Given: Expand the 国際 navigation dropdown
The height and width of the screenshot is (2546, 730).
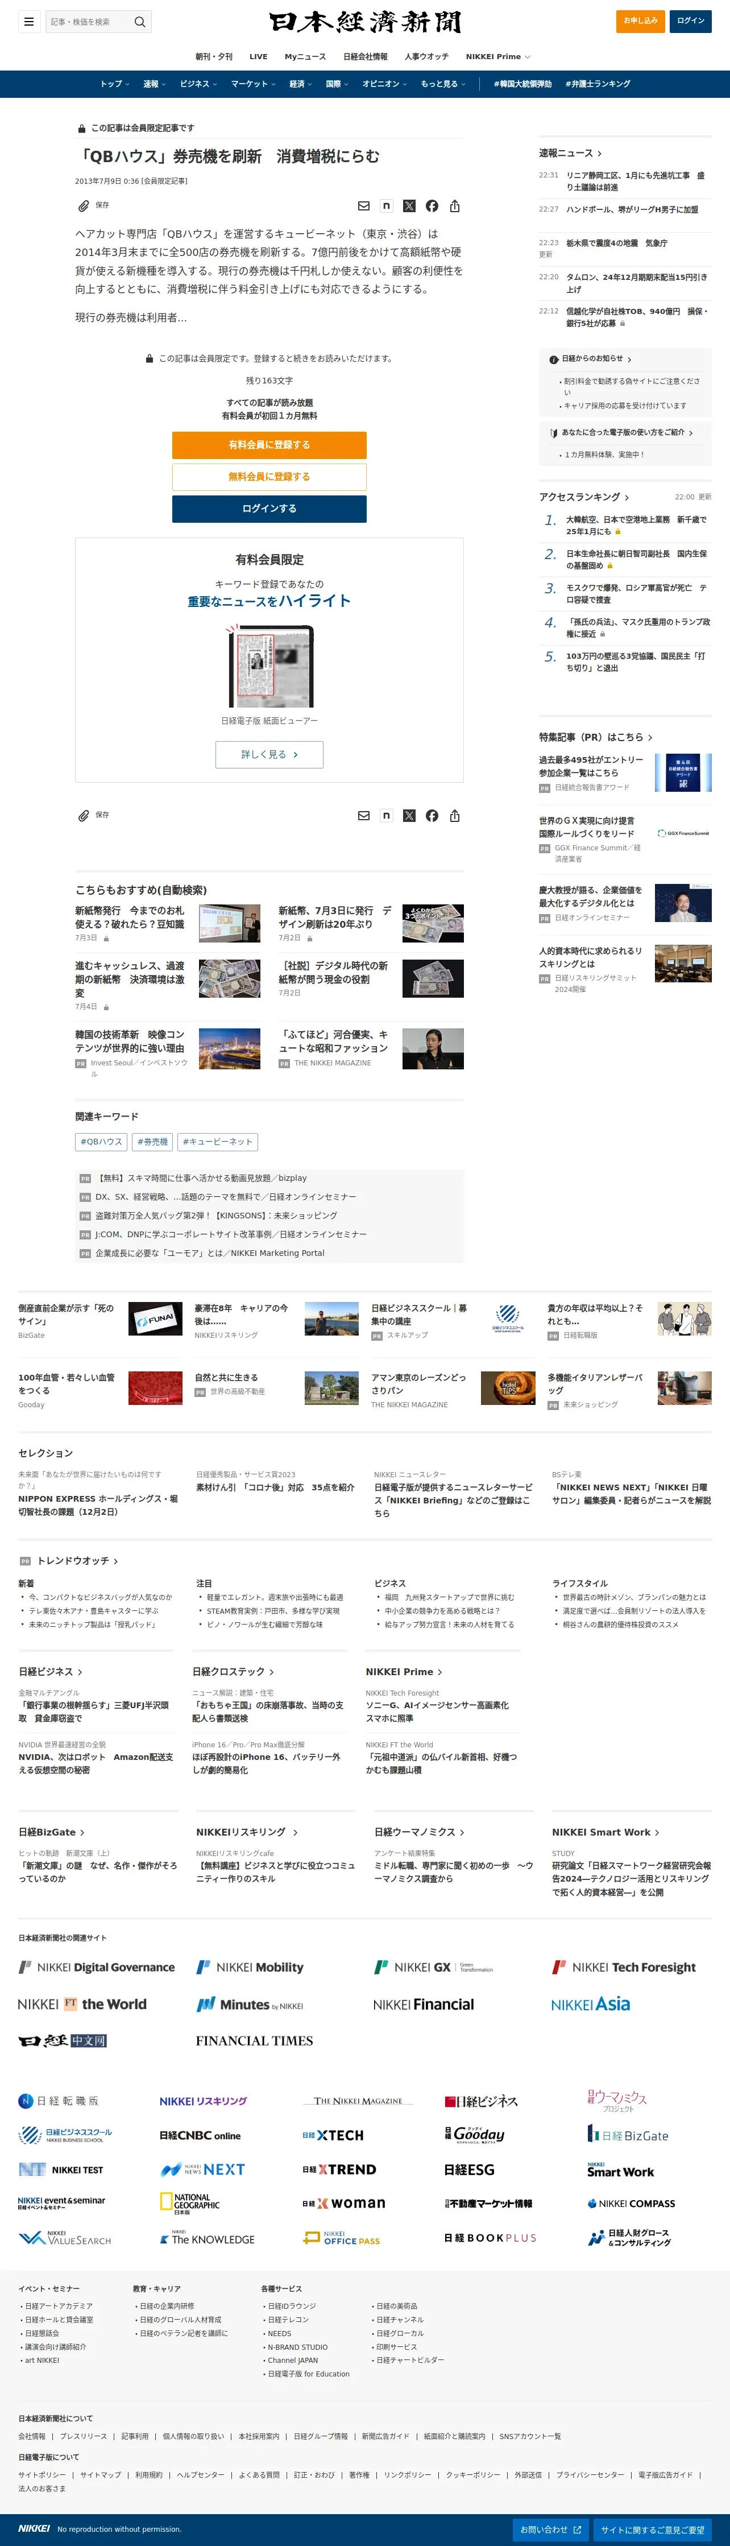Looking at the screenshot, I should click(337, 84).
